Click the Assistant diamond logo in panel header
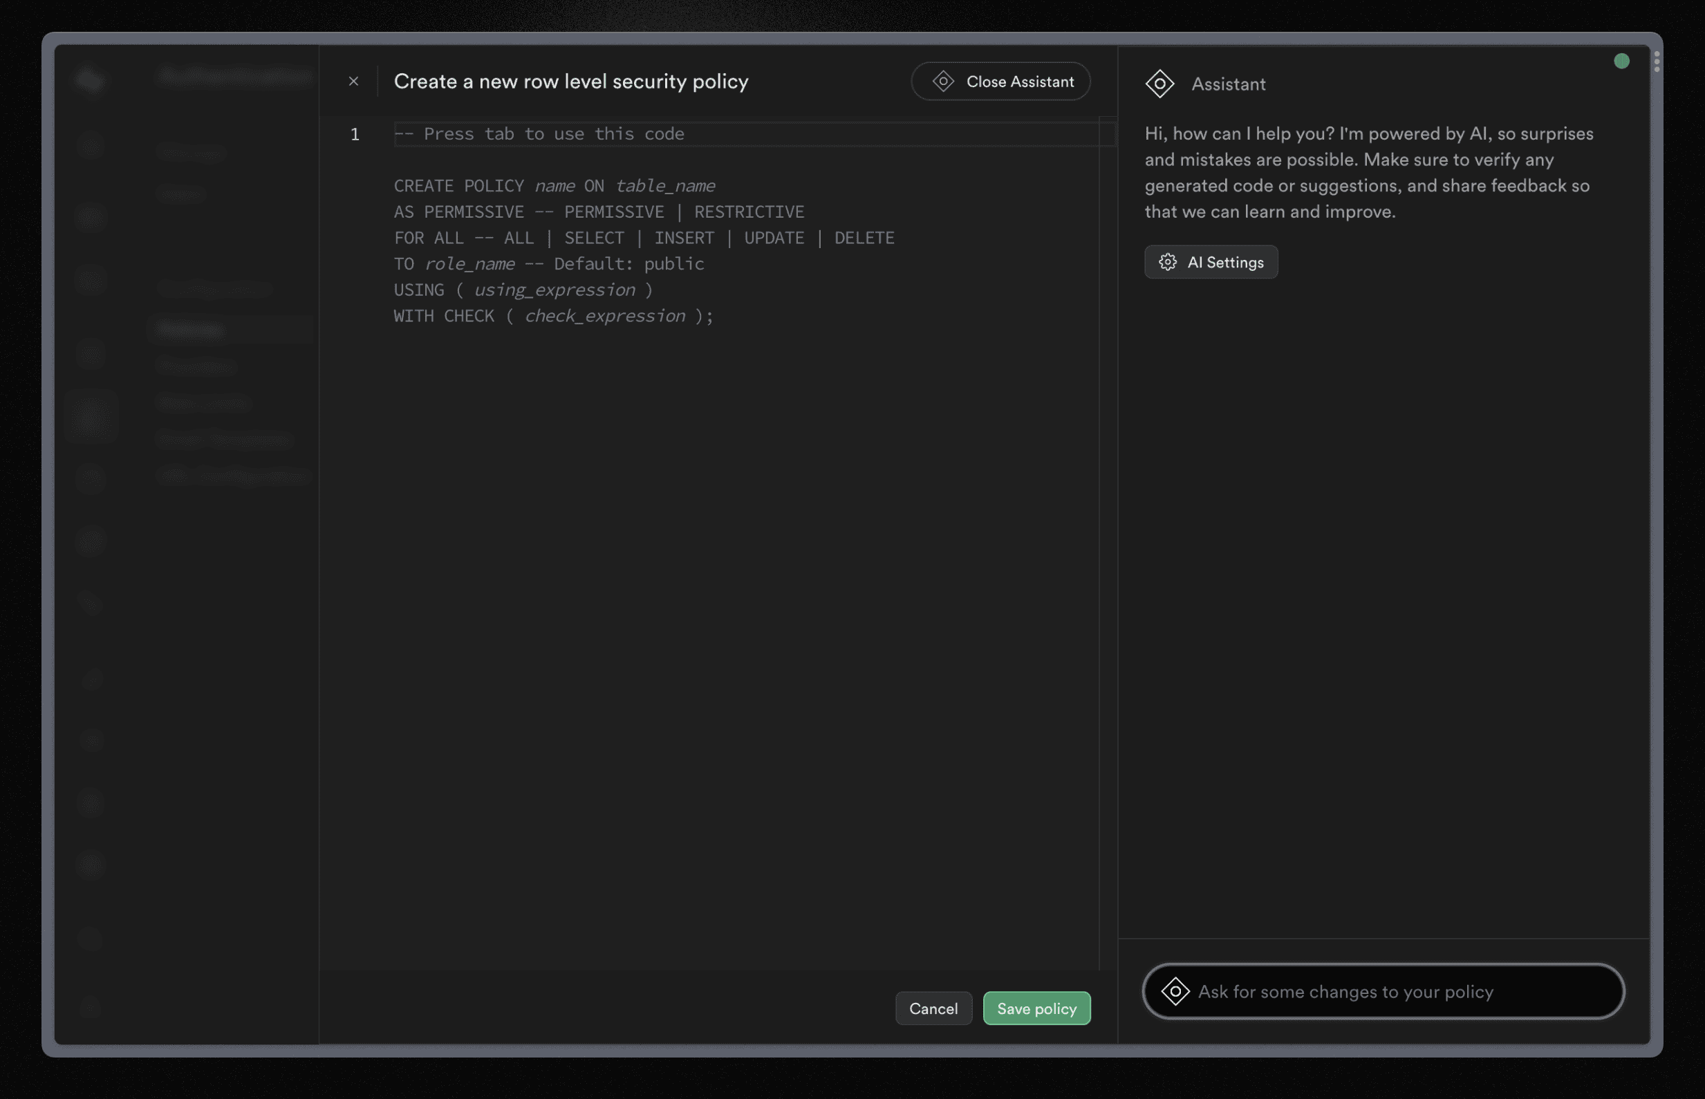Screen dimensions: 1705x1099 pos(1159,84)
